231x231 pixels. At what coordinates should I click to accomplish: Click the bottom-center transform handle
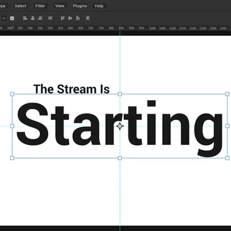tap(120, 158)
